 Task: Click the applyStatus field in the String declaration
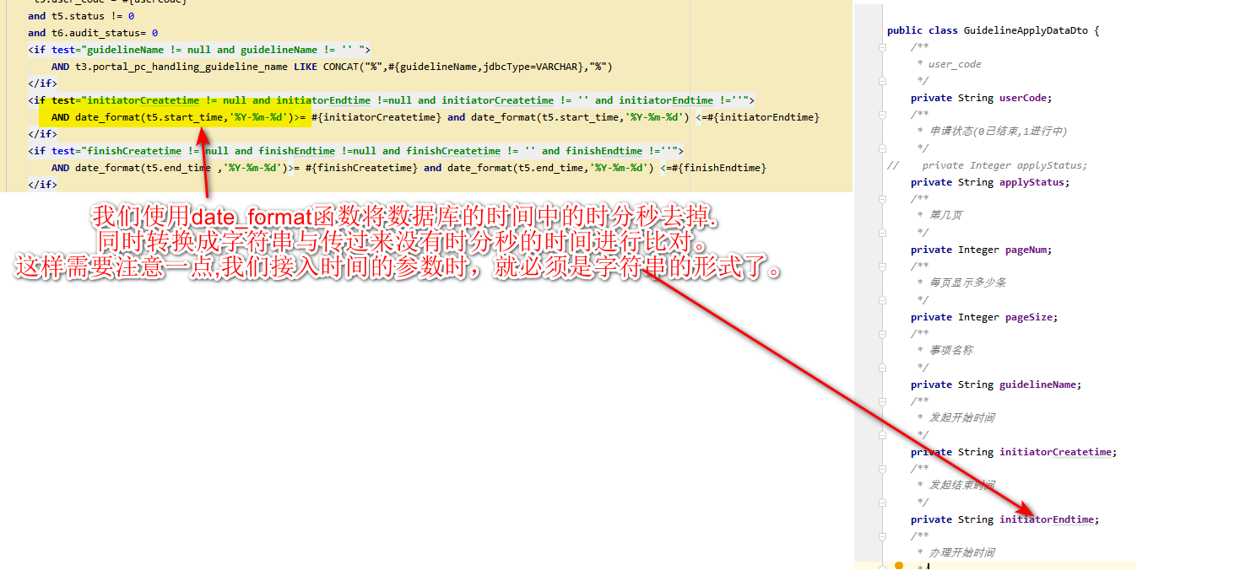click(x=1032, y=182)
